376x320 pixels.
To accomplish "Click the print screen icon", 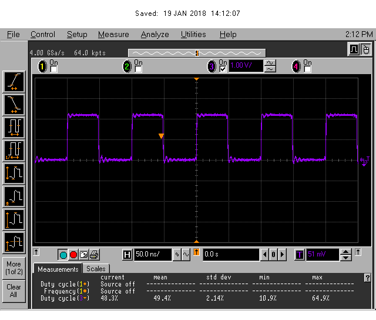I will [94, 255].
